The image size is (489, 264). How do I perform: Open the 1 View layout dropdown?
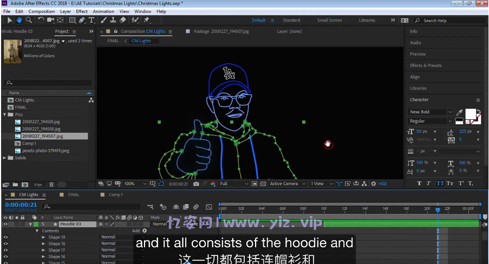(322, 184)
